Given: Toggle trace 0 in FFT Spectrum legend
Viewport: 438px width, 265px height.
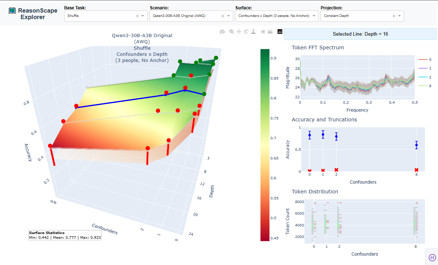Looking at the screenshot, I should point(425,60).
